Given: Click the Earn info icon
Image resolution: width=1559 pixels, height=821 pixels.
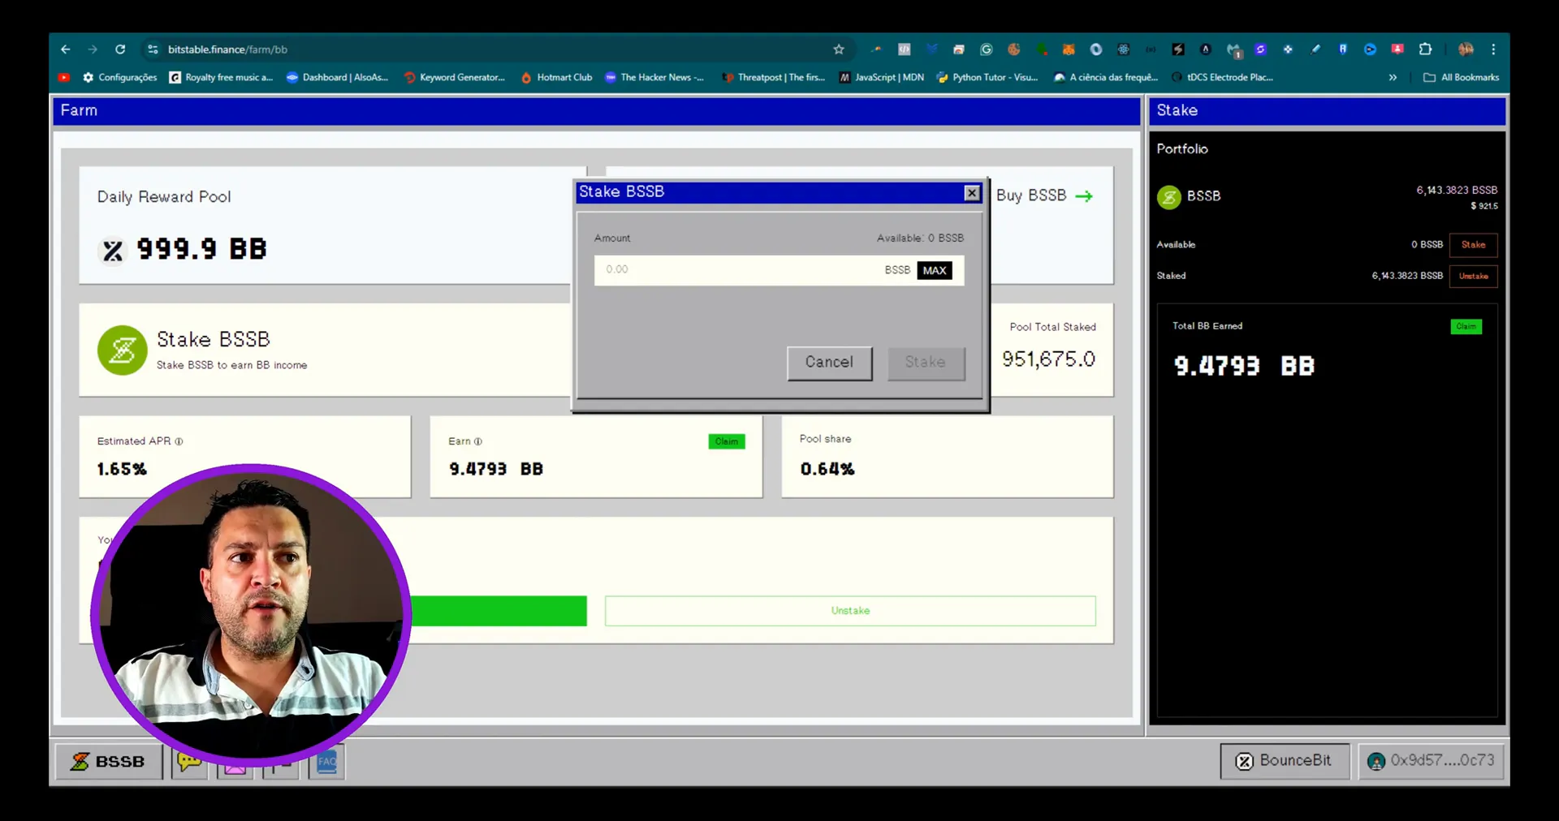Looking at the screenshot, I should click(x=477, y=441).
